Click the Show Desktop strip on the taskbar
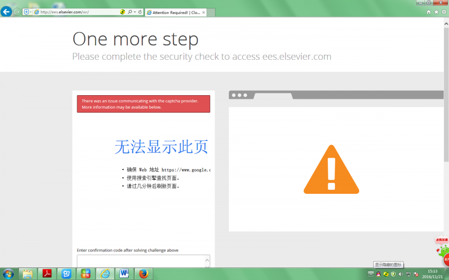Image resolution: width=449 pixels, height=280 pixels. (447, 274)
